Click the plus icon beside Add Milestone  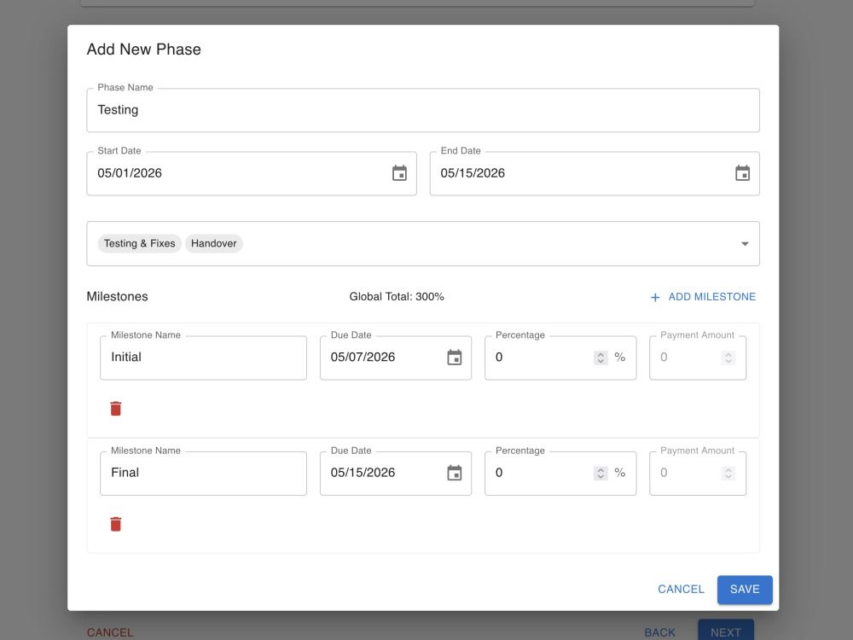[655, 297]
